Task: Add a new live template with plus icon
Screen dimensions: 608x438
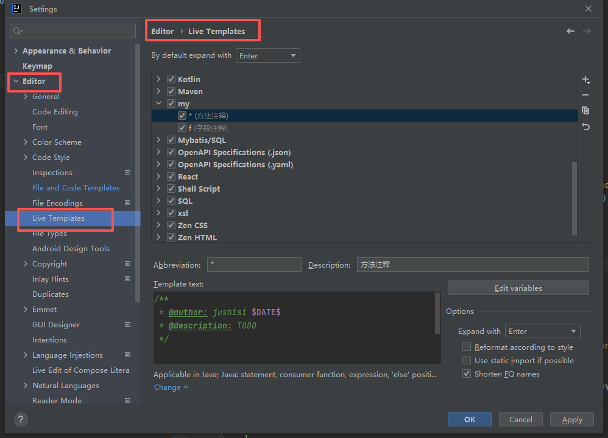Action: tap(586, 80)
